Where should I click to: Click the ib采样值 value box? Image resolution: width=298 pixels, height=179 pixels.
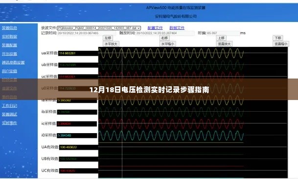coord(77,112)
